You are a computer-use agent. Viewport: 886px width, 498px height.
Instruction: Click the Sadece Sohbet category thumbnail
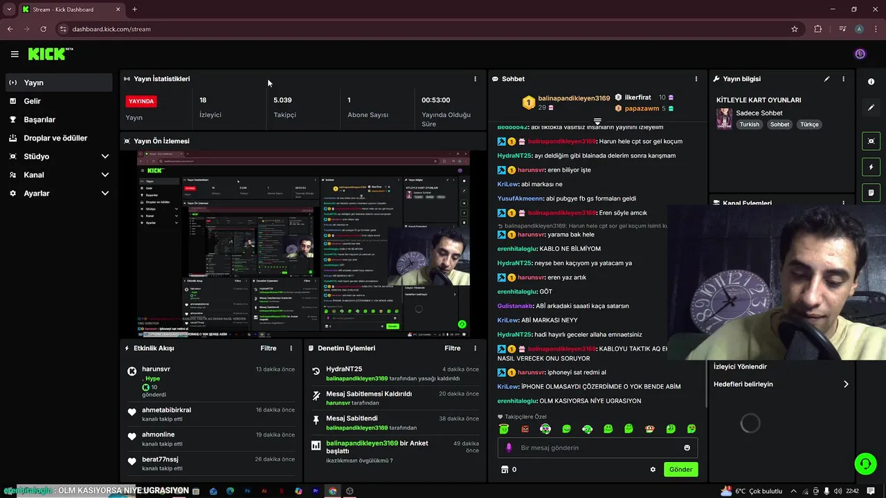724,118
